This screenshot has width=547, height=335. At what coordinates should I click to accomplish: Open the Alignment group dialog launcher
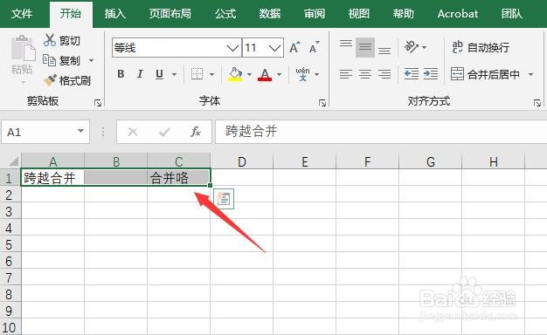pos(537,103)
